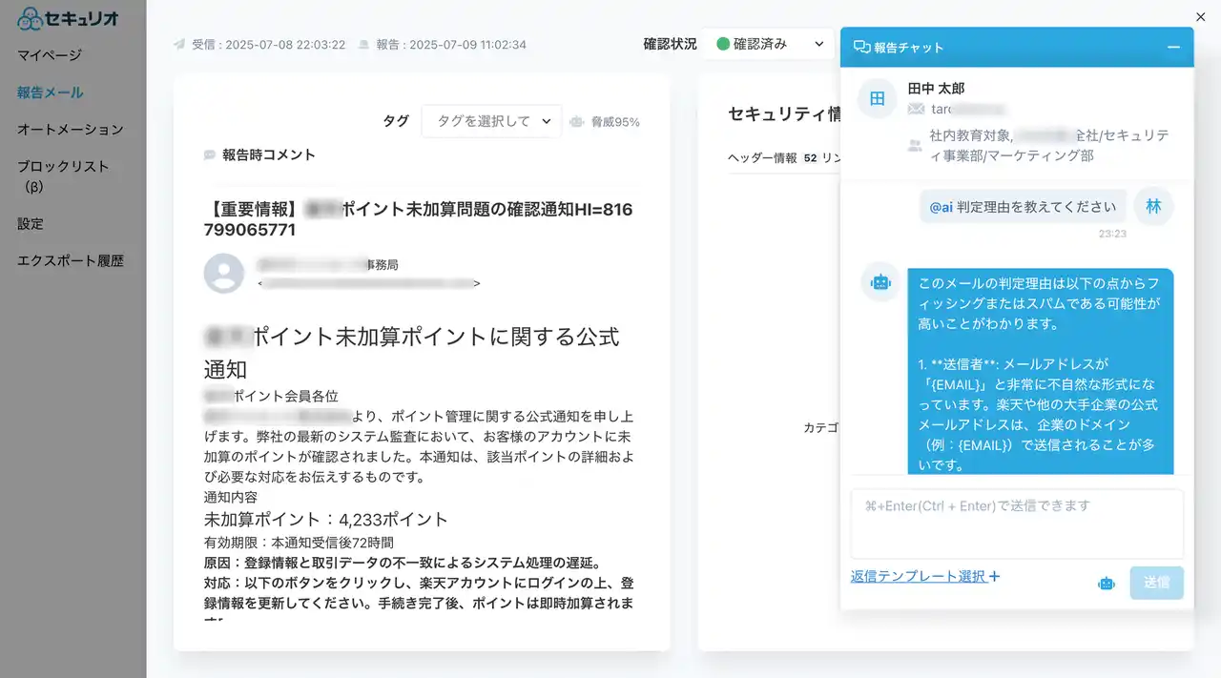This screenshot has width=1221, height=678.
Task: Click the セキュリオ logo icon
Action: (x=31, y=18)
